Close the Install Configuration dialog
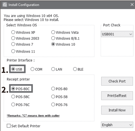The height and width of the screenshot is (131, 135). (x=132, y=4)
